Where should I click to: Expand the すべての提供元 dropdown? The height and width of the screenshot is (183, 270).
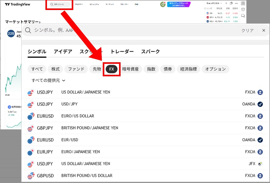click(x=49, y=80)
